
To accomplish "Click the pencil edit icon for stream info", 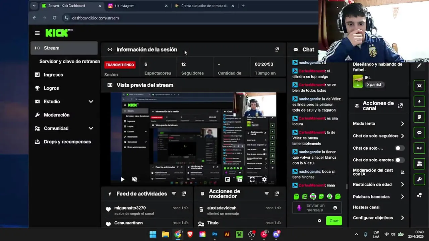I will pos(419,66).
